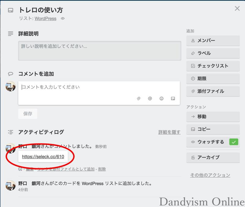Click the 詳細説明 heading
245x207 pixels.
tap(28, 34)
